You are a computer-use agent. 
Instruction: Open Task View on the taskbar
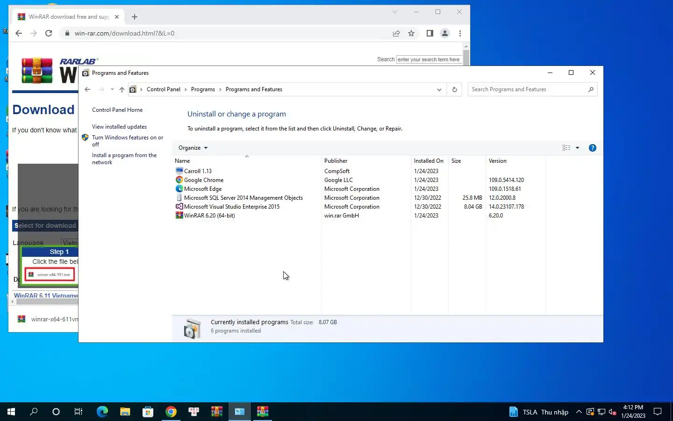pyautogui.click(x=79, y=412)
